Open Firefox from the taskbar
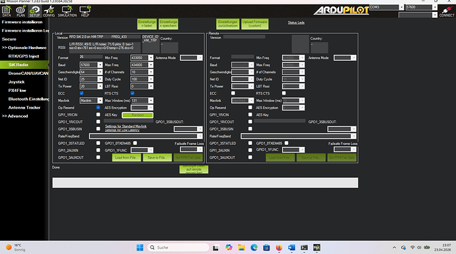Image resolution: width=456 pixels, height=254 pixels. [x=279, y=247]
